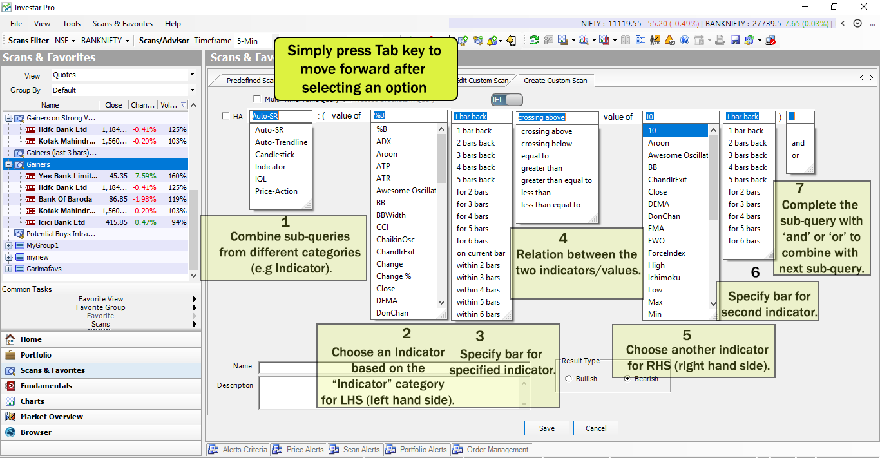The width and height of the screenshot is (880, 458).
Task: Click the floppy disk save icon
Action: (734, 40)
